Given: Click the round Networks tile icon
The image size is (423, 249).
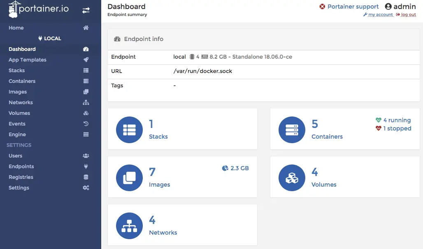Looking at the screenshot, I should pos(130,226).
